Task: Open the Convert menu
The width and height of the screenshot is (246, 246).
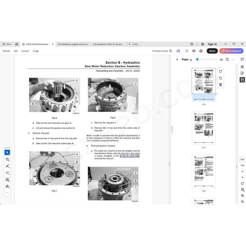Action: pos(25,51)
